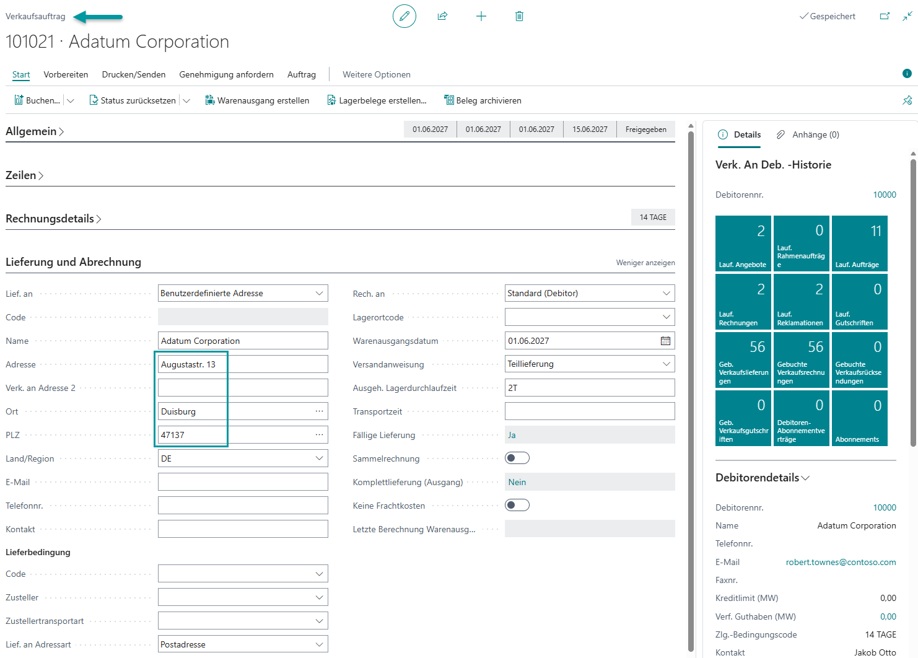The width and height of the screenshot is (918, 658).
Task: Click the share icon at top
Action: click(442, 16)
